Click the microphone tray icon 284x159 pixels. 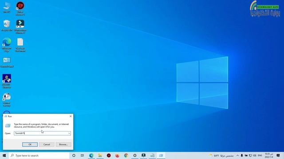pos(242,155)
